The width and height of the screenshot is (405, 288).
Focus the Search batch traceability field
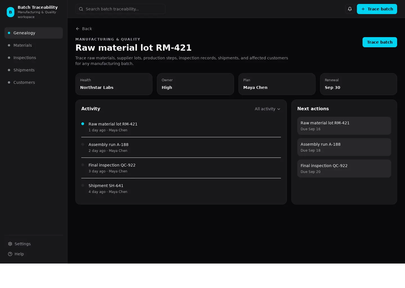pos(120,9)
